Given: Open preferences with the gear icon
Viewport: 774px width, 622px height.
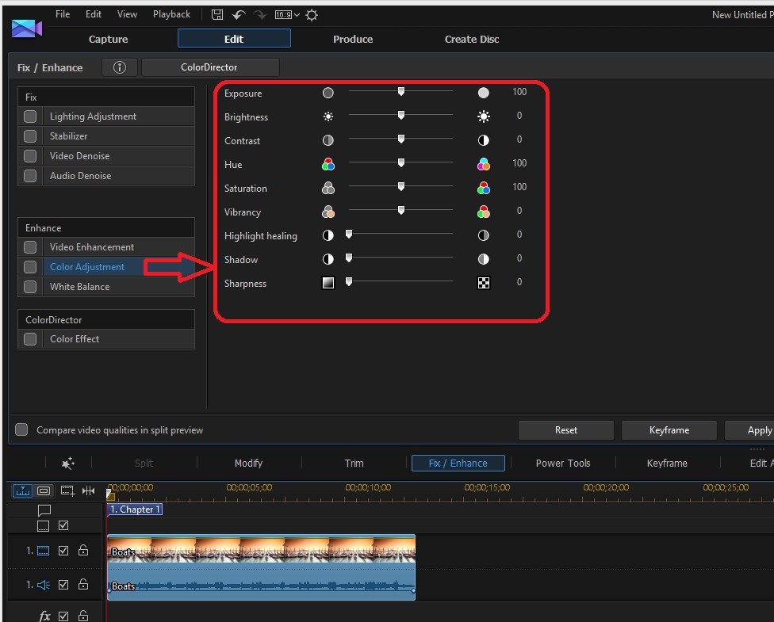Looking at the screenshot, I should click(312, 15).
